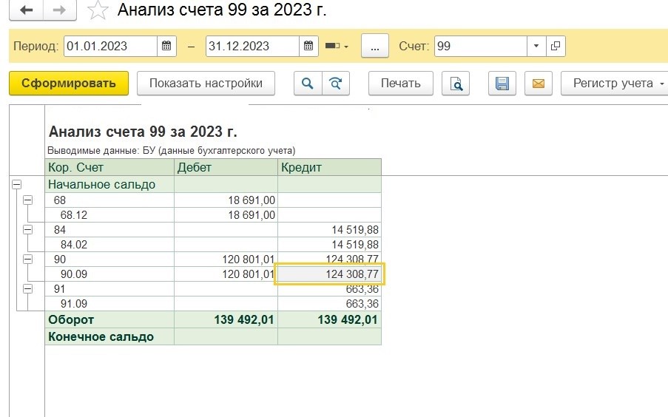The height and width of the screenshot is (417, 668).
Task: Collapse the account 90 group
Action: (x=28, y=260)
